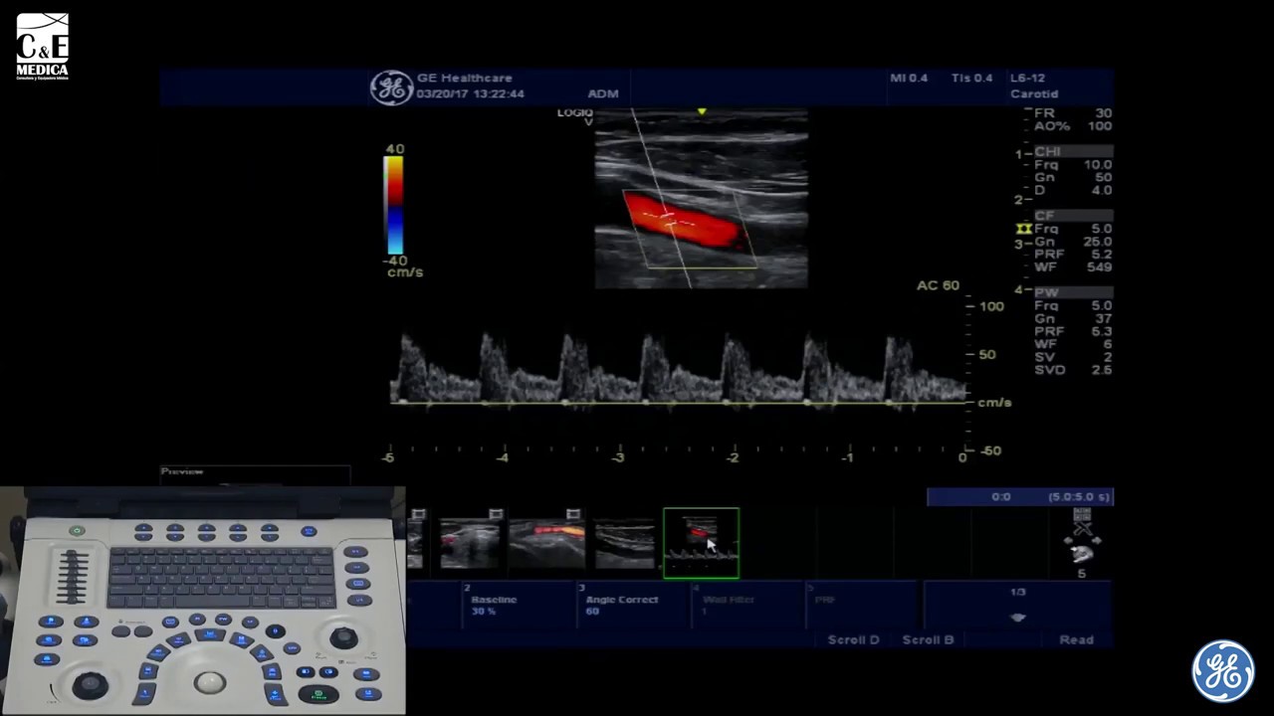
Task: Click cine loop icon on long color-flow thumbnail
Action: click(x=573, y=514)
